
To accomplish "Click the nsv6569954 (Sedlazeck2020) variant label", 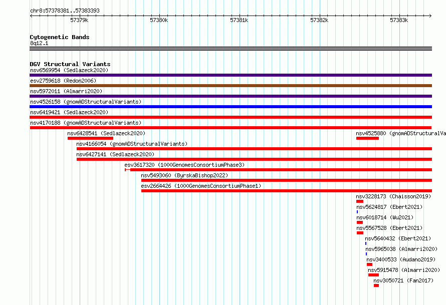I will click(69, 70).
